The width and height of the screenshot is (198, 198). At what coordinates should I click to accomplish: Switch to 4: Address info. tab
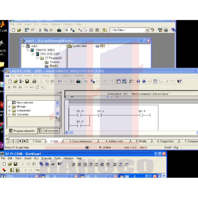click(115, 141)
